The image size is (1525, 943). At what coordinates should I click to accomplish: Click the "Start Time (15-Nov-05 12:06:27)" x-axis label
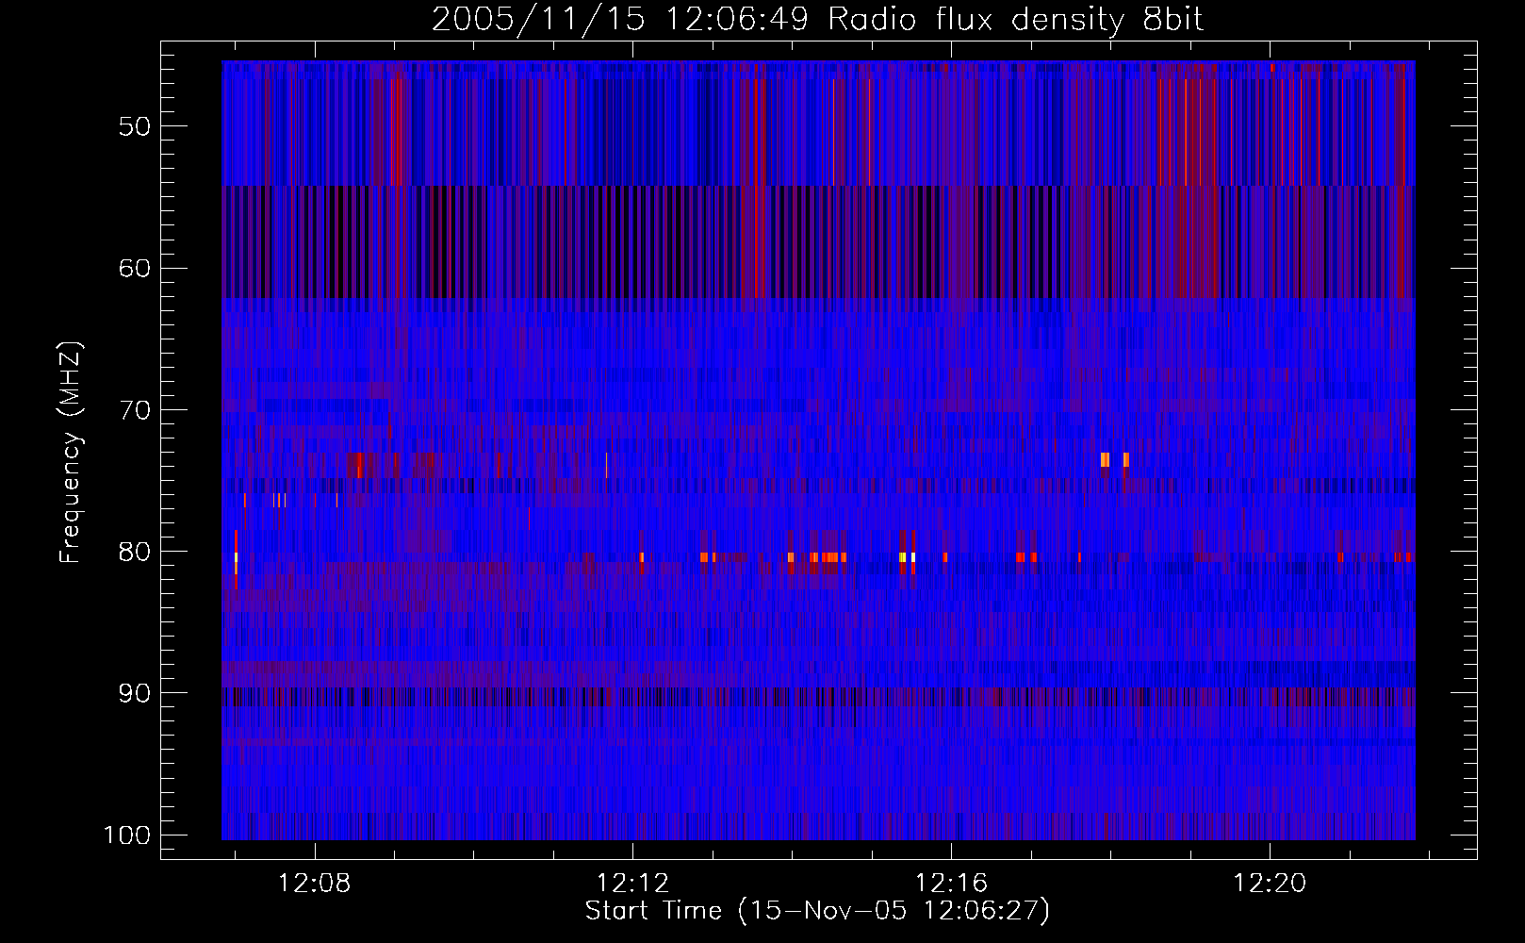(x=817, y=911)
